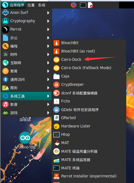The height and width of the screenshot is (183, 134).
Task: Select the Parrot menu category
Action: [26, 29]
